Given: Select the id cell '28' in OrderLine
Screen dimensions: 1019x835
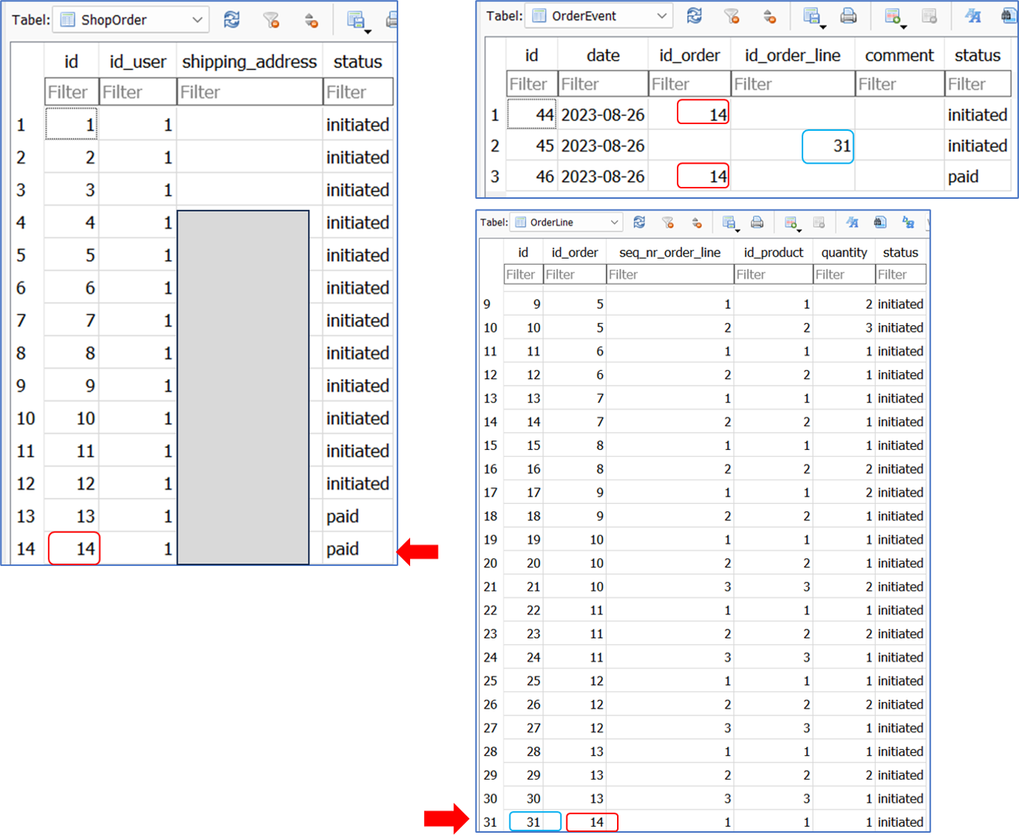Looking at the screenshot, I should tap(523, 751).
